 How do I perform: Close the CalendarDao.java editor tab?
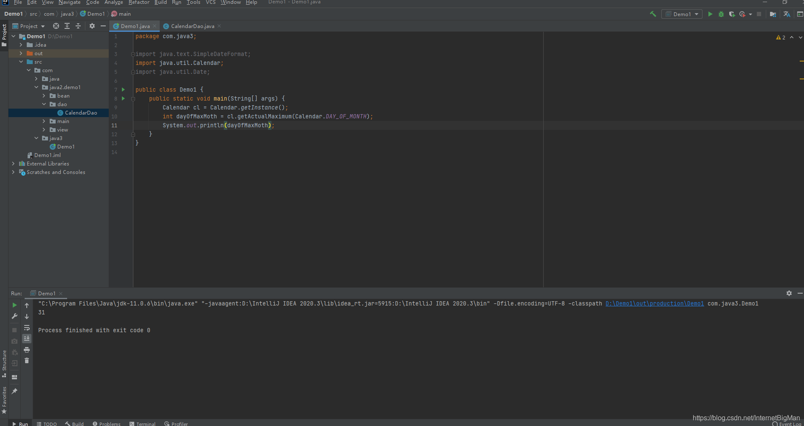coord(219,26)
